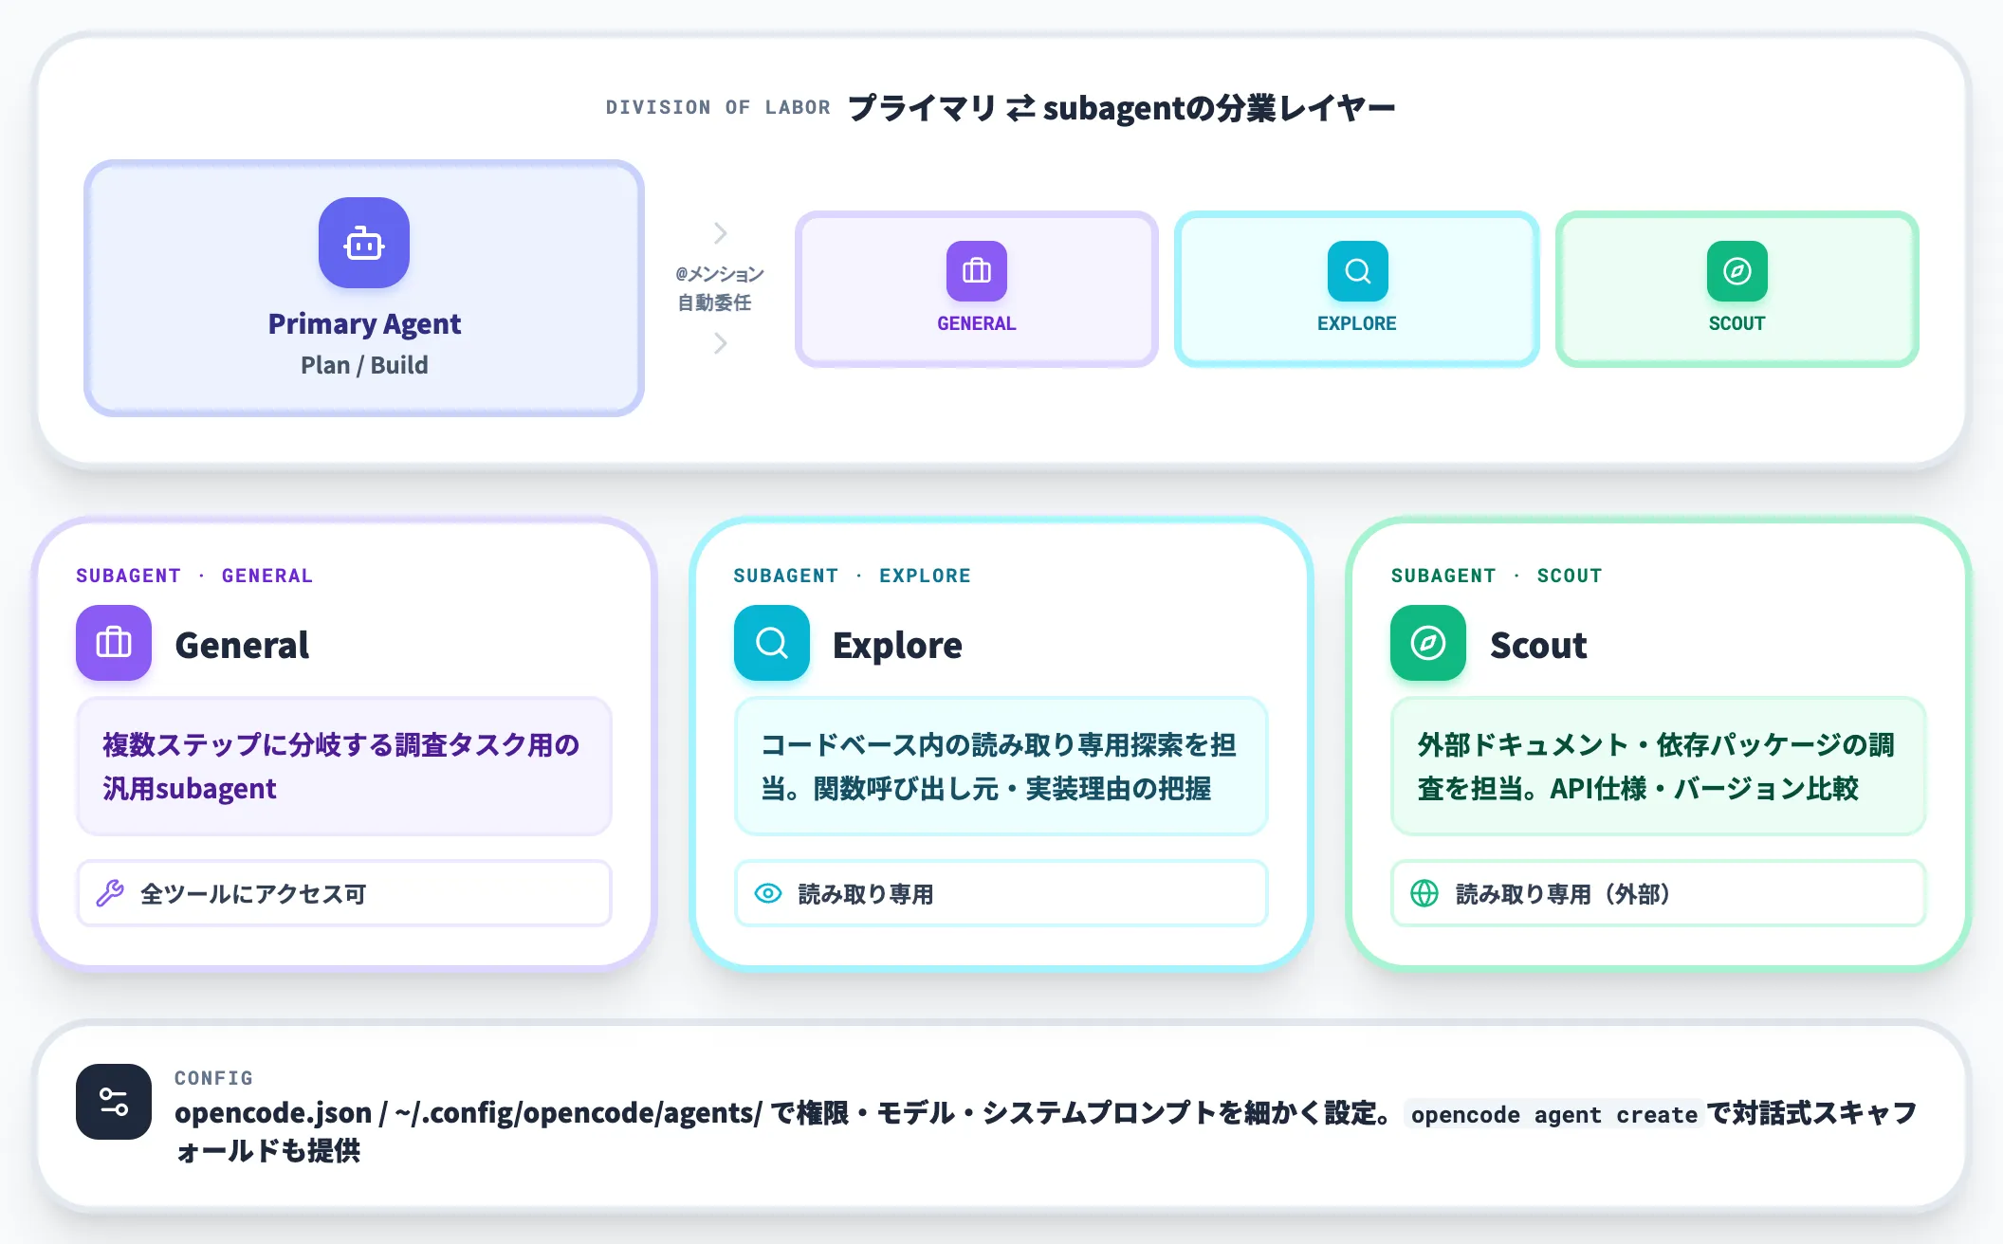Image resolution: width=2003 pixels, height=1244 pixels.
Task: Click the globe icon beside 読み取り専用(外部)
Action: [1424, 893]
